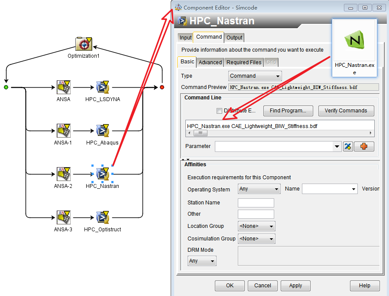Click the command line scroll left arrow

pos(190,133)
